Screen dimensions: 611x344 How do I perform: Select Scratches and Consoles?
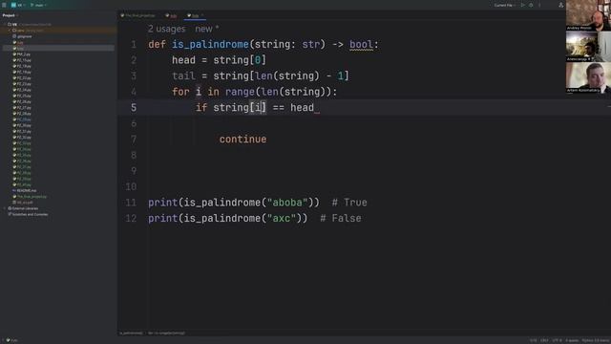pyautogui.click(x=28, y=214)
